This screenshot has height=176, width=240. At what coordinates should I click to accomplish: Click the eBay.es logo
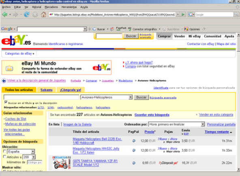[x=16, y=40]
